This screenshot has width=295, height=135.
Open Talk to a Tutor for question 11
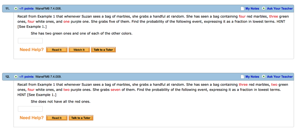(x=103, y=50)
